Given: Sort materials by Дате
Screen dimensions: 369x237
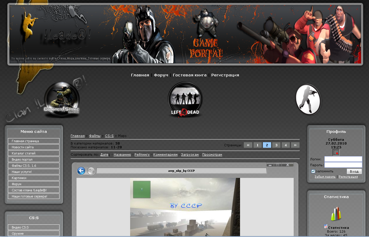Looking at the screenshot, I should tap(104, 154).
